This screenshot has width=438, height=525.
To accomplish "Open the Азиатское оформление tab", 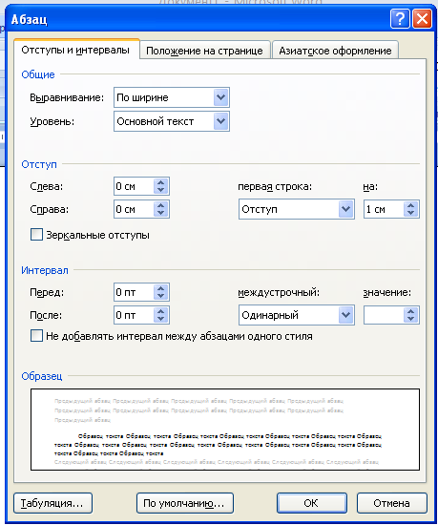I will pyautogui.click(x=335, y=51).
